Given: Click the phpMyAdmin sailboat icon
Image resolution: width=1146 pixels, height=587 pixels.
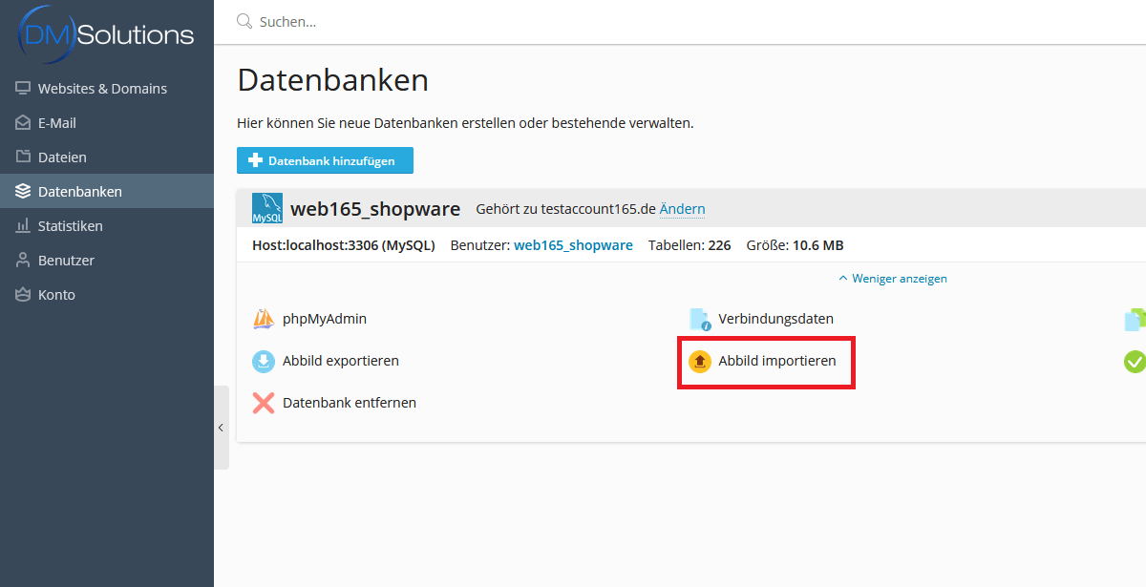Looking at the screenshot, I should [x=264, y=319].
